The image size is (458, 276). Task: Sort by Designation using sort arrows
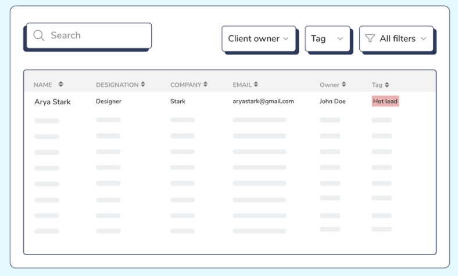(x=142, y=85)
